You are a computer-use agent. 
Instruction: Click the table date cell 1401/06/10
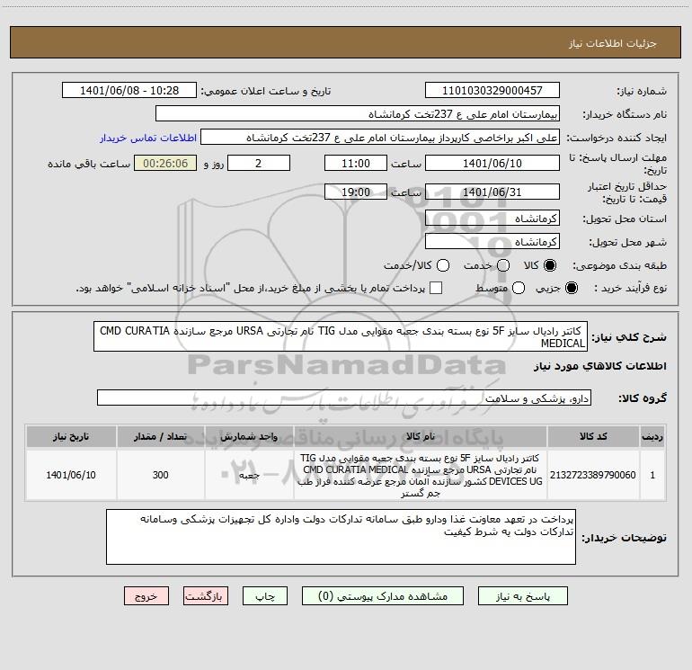coord(71,475)
